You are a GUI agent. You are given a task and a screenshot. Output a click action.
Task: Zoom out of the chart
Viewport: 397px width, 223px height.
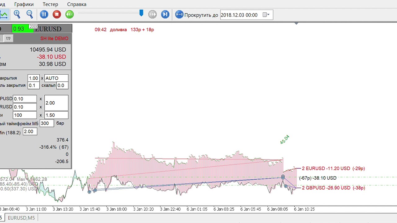click(x=29, y=14)
